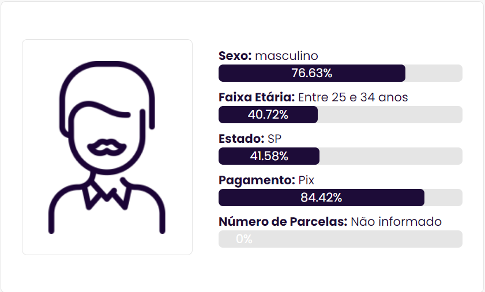This screenshot has width=485, height=292.
Task: Click the Número de Parcelas label
Action: point(283,222)
